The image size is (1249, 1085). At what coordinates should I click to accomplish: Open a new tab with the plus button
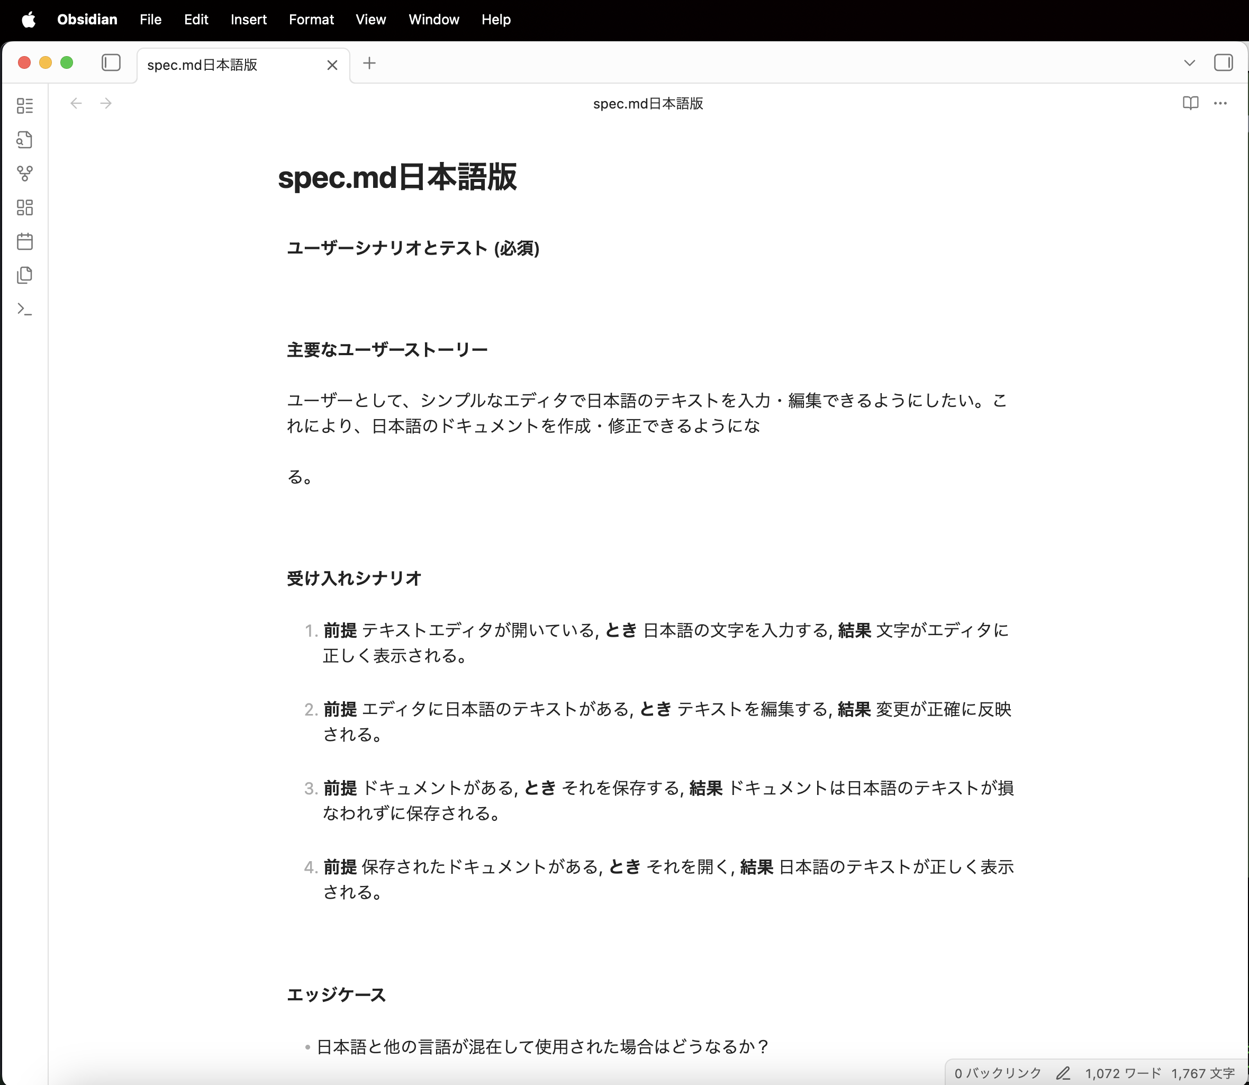(x=369, y=64)
